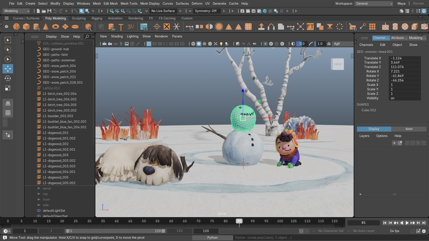Create a polygon cube from shelf

pos(26,27)
